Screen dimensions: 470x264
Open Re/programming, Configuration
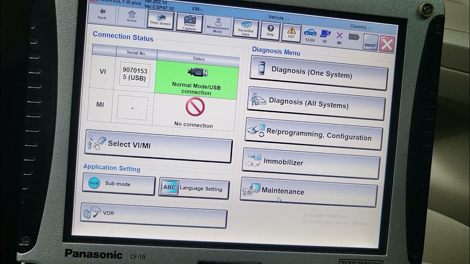click(x=314, y=134)
